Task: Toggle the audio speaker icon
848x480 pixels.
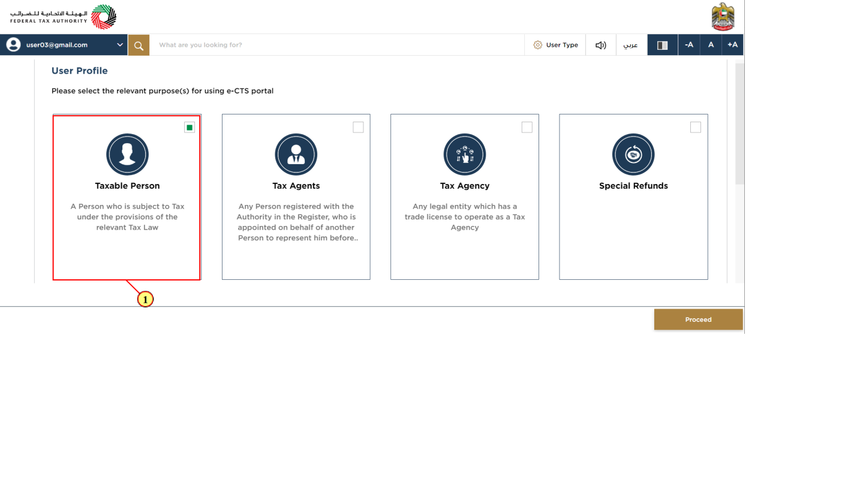Action: coord(600,45)
